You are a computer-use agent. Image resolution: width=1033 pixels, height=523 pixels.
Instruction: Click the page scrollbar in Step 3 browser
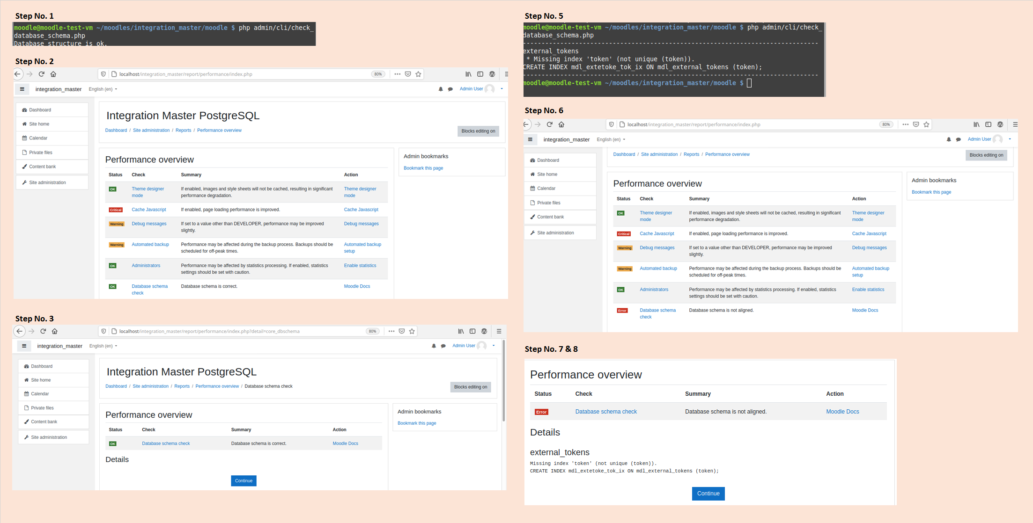tap(504, 380)
